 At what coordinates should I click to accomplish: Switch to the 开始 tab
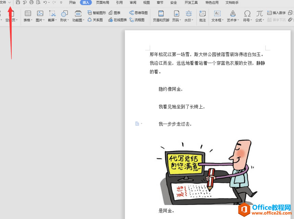tap(72, 2)
